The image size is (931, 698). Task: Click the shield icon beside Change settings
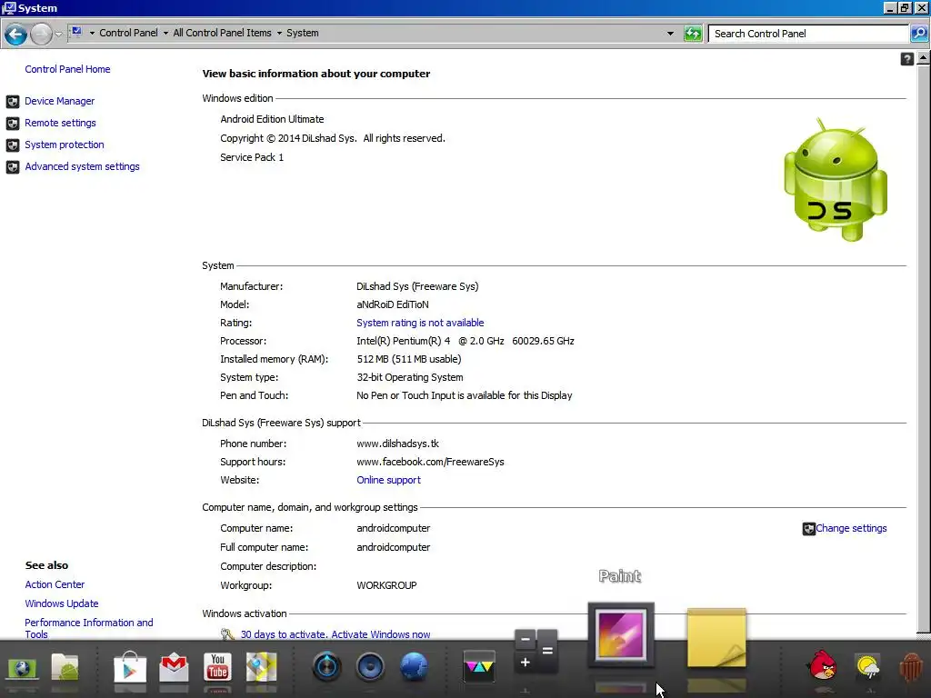tap(808, 529)
